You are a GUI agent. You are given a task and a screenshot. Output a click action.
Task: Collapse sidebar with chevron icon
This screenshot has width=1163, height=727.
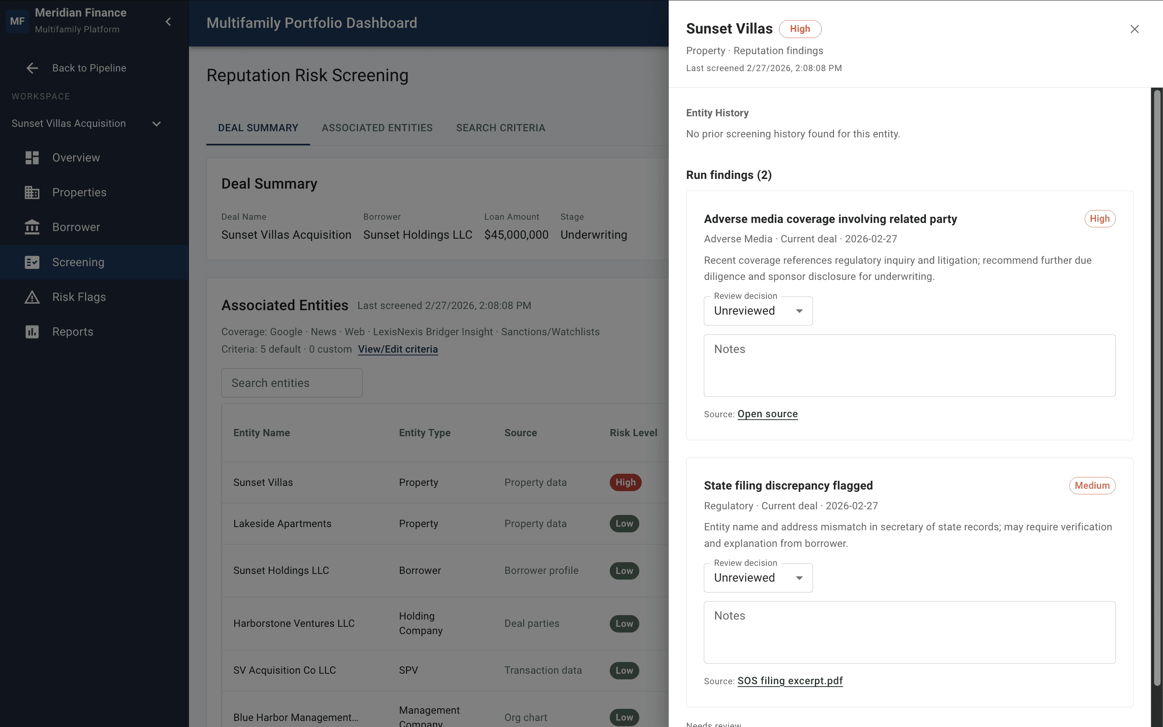click(168, 22)
